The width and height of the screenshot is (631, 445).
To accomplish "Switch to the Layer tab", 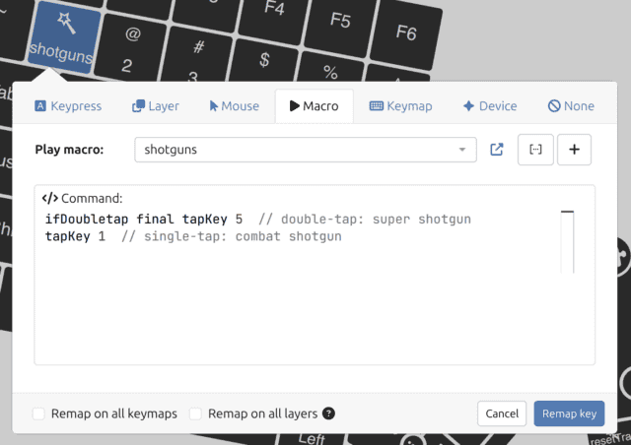I will 156,105.
